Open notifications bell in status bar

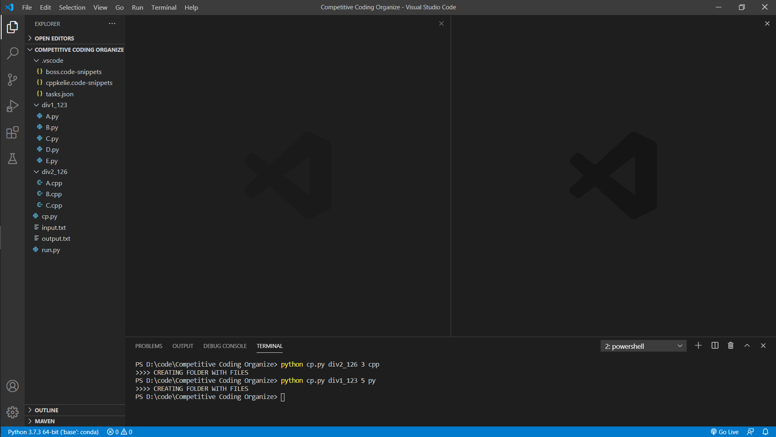click(x=765, y=432)
